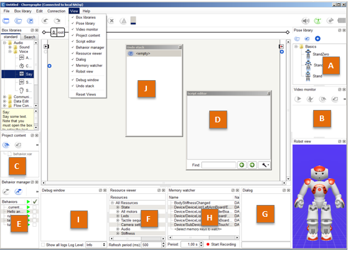Switch to the Search tab in Box libraries
This screenshot has height=254, width=348.
click(x=29, y=37)
